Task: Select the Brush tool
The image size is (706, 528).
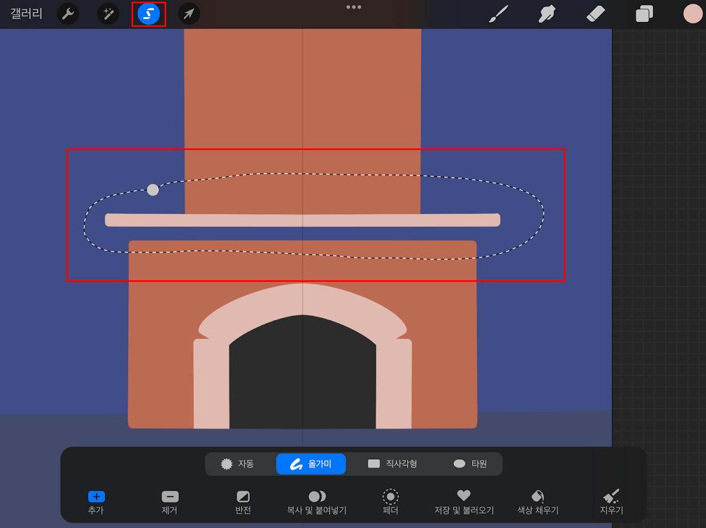Action: (499, 14)
